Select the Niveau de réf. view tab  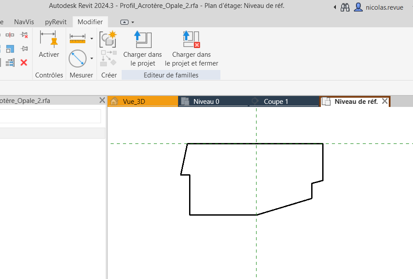tap(356, 102)
